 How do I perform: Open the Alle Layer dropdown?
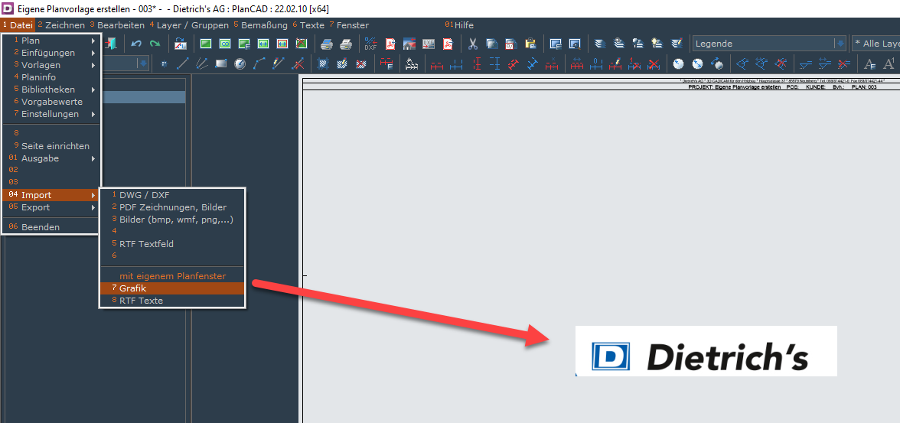[x=876, y=44]
